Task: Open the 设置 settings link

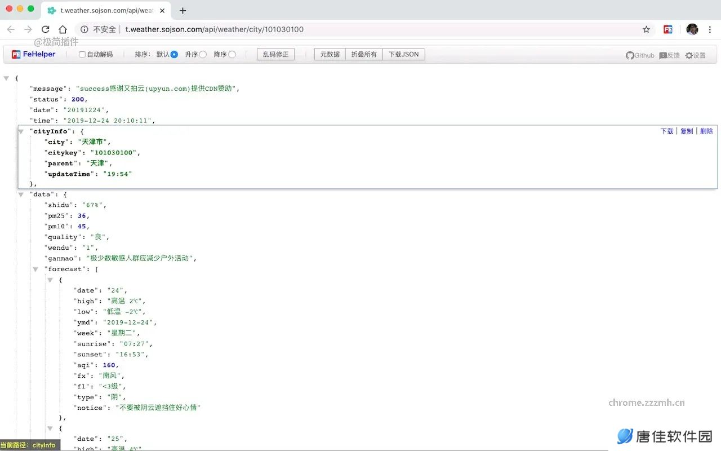Action: 695,55
